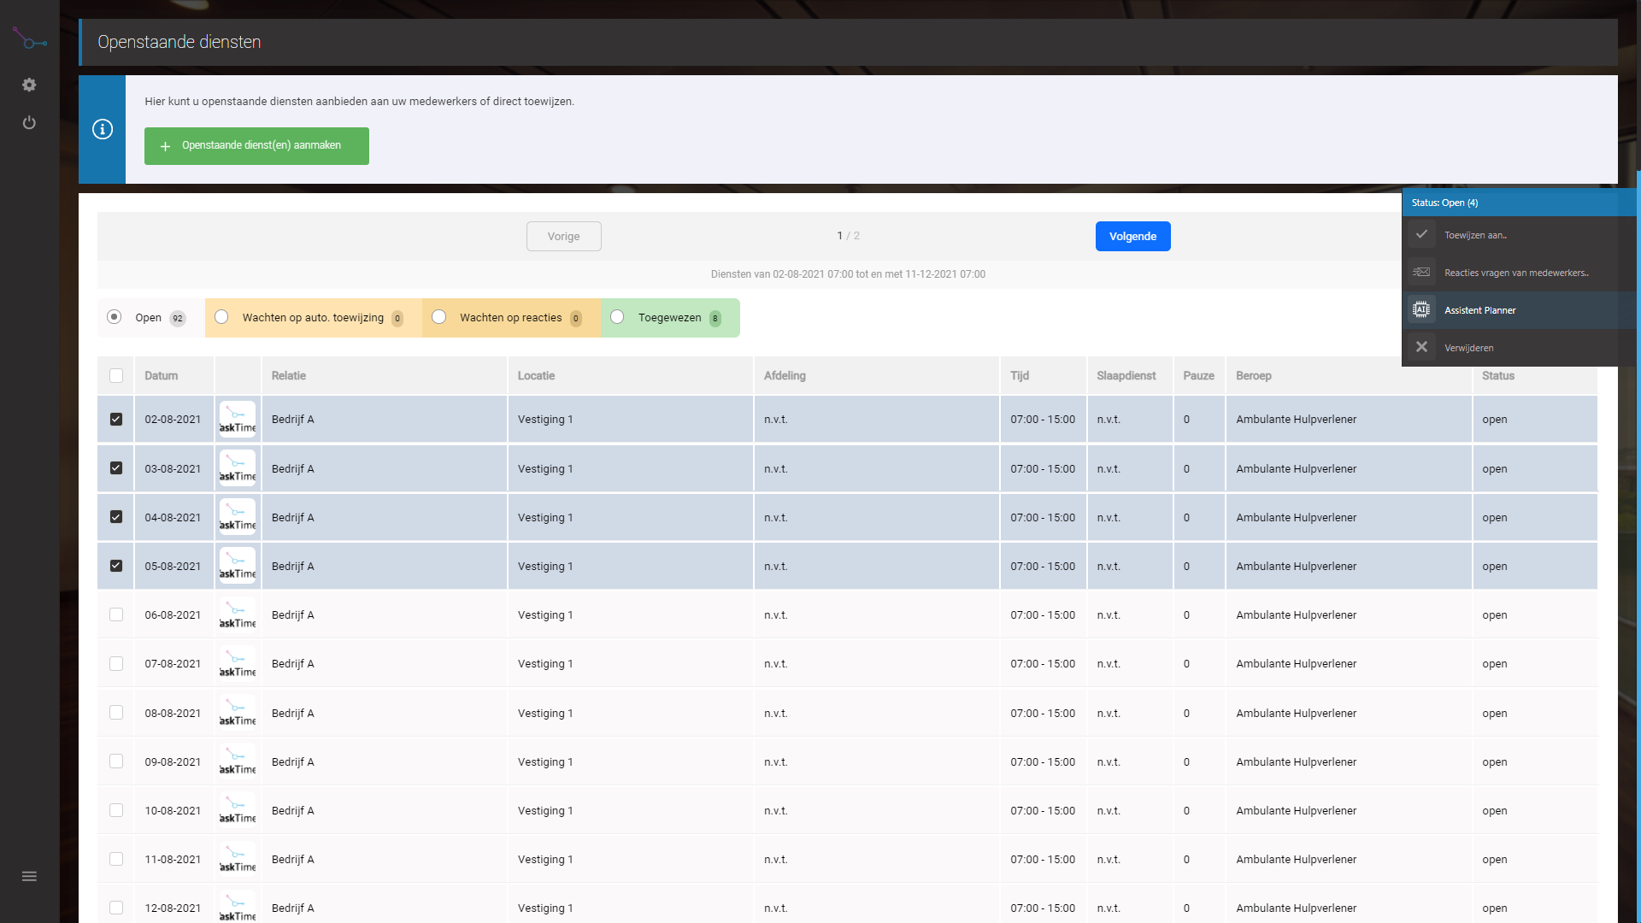The height and width of the screenshot is (923, 1641).
Task: Select the Toewijzen aan checkmark icon
Action: coord(1422,234)
